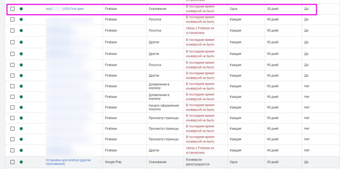Click status dot in Другое row lacking Firebase link
This screenshot has height=169, width=340.
pyautogui.click(x=21, y=150)
